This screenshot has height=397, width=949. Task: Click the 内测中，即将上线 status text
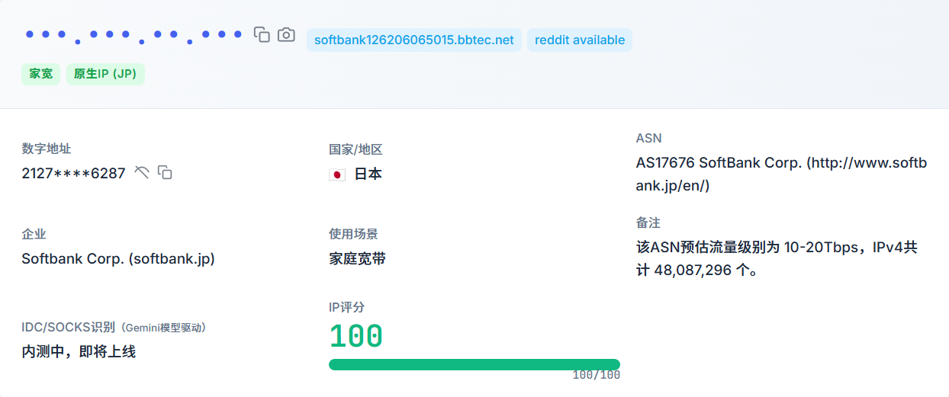coord(79,351)
